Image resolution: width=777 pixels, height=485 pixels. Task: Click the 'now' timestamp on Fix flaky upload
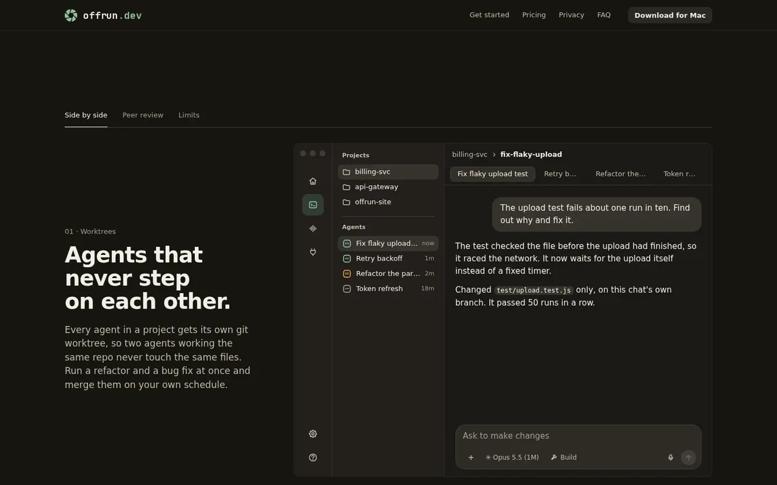click(428, 244)
